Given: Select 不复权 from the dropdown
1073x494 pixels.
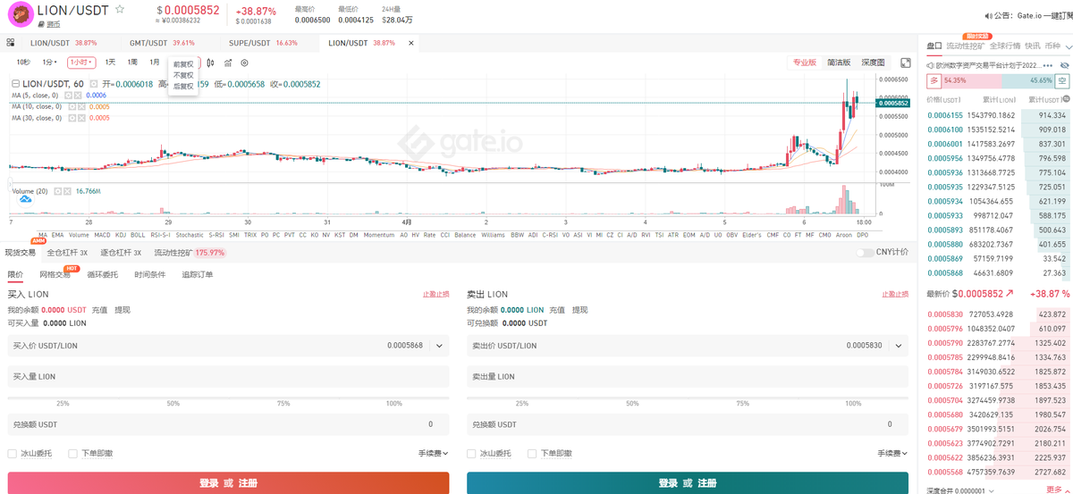Looking at the screenshot, I should pos(183,75).
